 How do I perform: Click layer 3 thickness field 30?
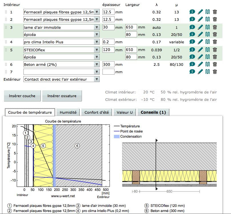(x=109, y=27)
